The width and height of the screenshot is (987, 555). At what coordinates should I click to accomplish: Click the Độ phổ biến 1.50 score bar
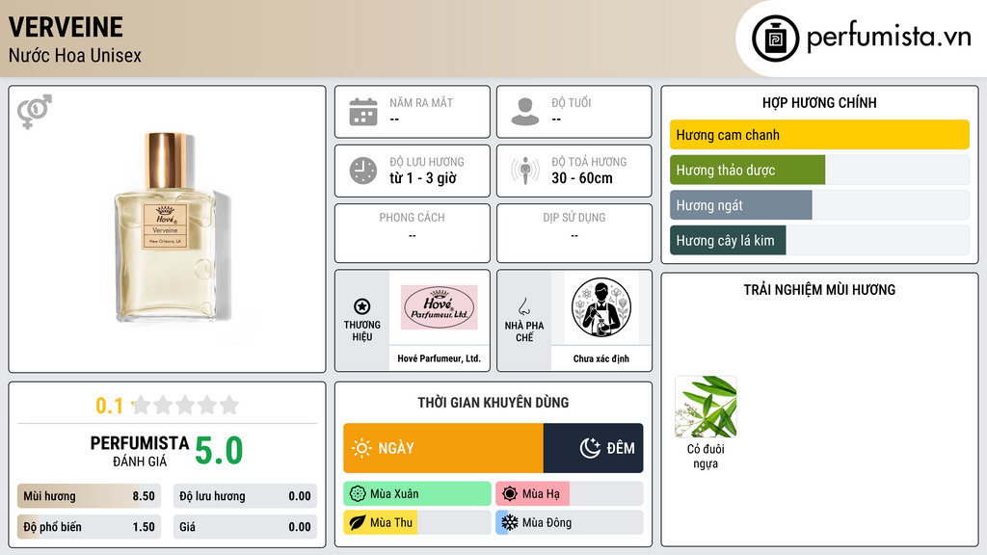pos(89,527)
